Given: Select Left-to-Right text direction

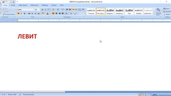Looking at the screenshot, I should pos(73,10).
